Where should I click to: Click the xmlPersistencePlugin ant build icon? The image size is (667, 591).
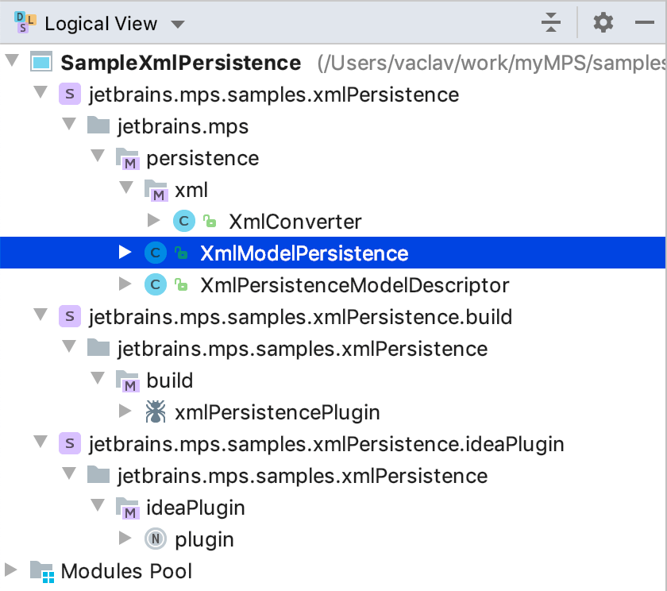pyautogui.click(x=155, y=412)
